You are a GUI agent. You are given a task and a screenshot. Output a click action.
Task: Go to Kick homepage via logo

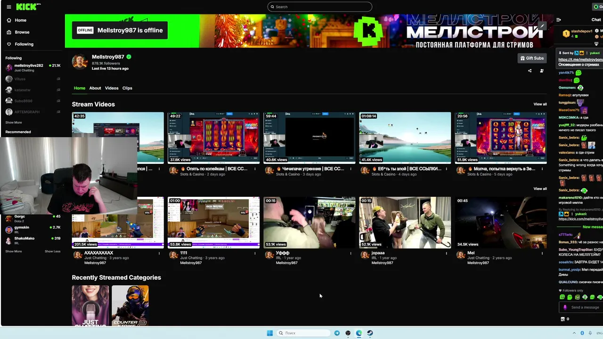click(x=28, y=7)
